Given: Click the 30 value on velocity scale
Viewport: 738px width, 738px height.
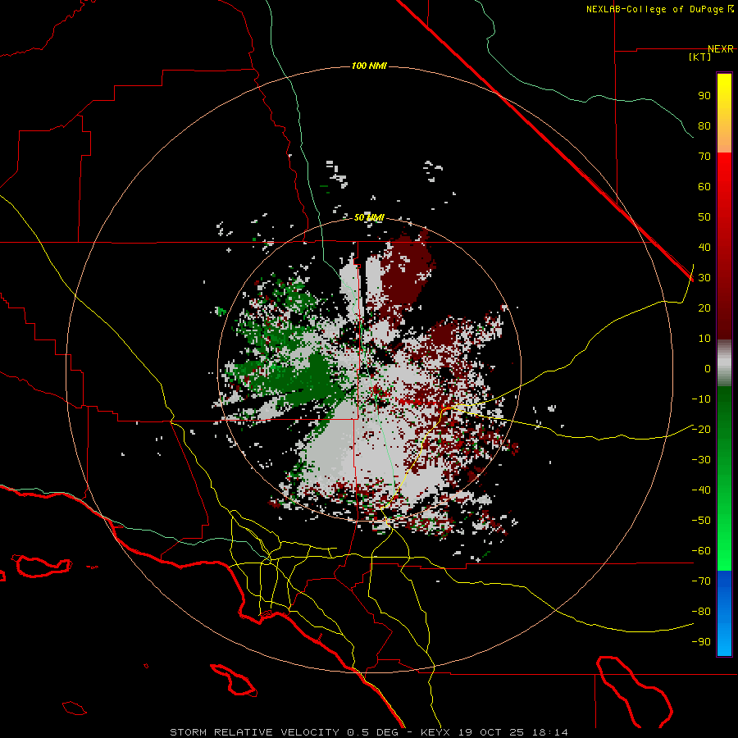Looking at the screenshot, I should (704, 278).
